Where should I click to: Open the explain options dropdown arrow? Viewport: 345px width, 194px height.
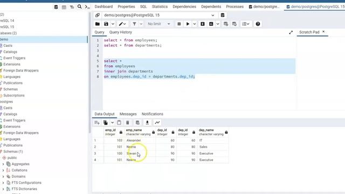point(218,24)
